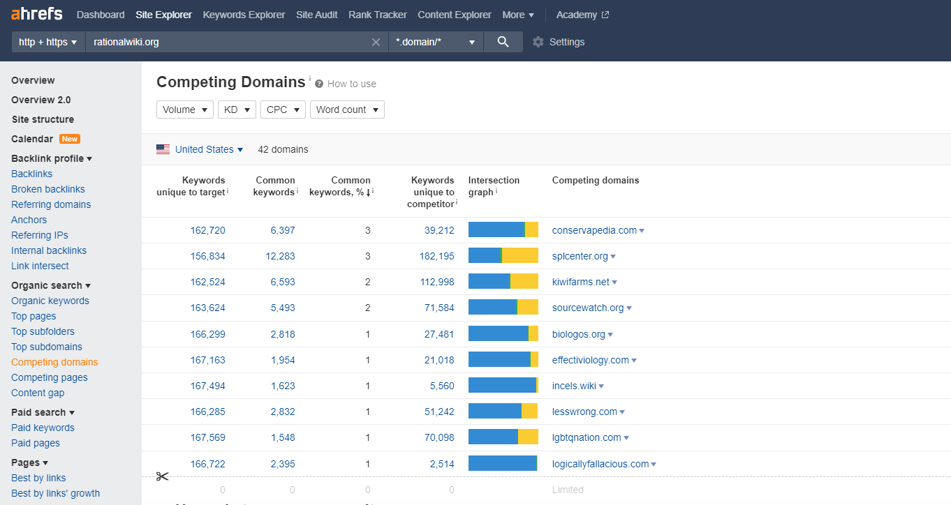Switch to Keywords Explorer
951x505 pixels.
point(244,15)
